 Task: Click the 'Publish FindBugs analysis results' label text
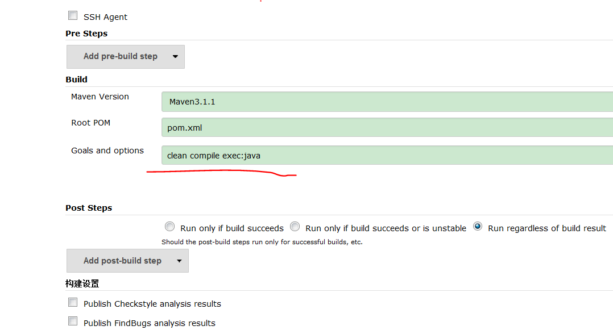[x=149, y=323]
